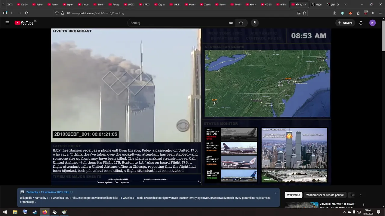Switch to the Kim je tab
This screenshot has width=385, height=216.
point(251,4)
